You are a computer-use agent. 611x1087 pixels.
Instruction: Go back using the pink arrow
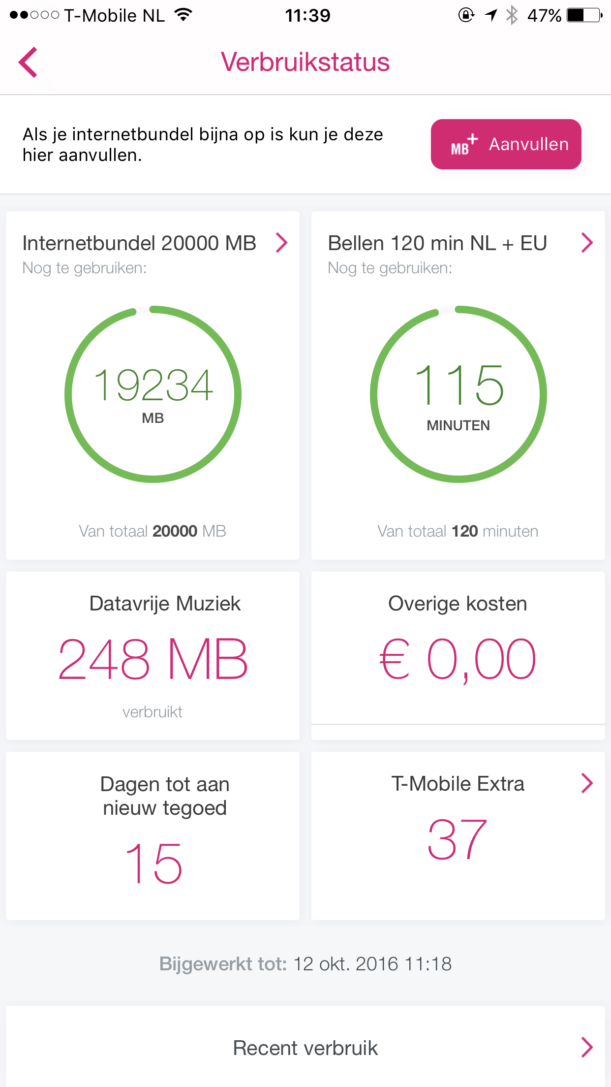pos(29,63)
